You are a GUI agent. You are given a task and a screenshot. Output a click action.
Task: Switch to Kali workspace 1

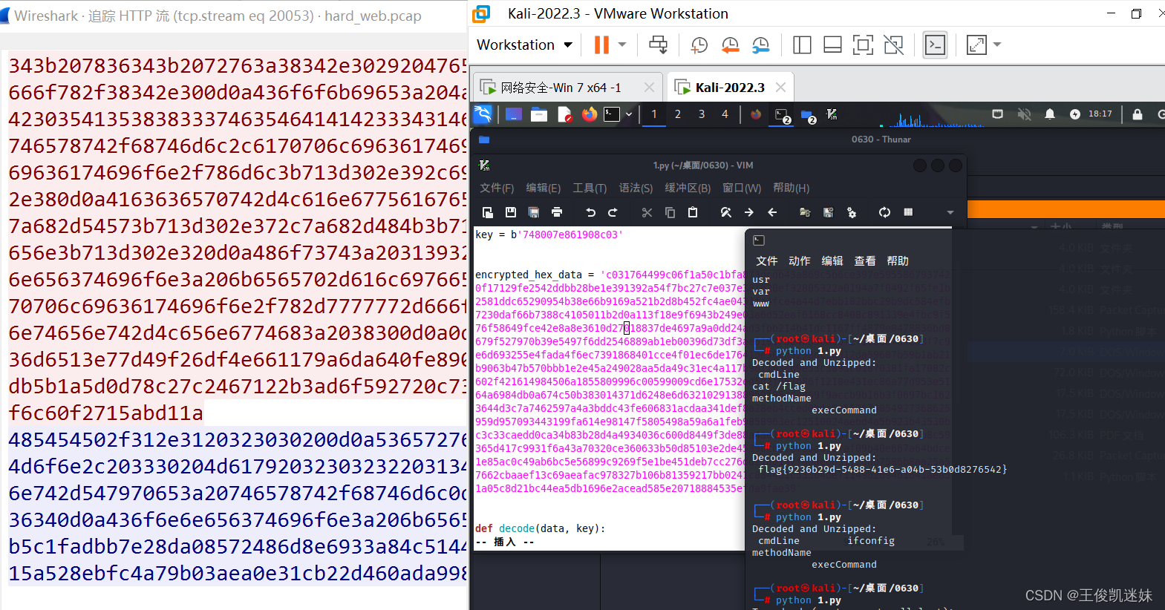click(654, 114)
